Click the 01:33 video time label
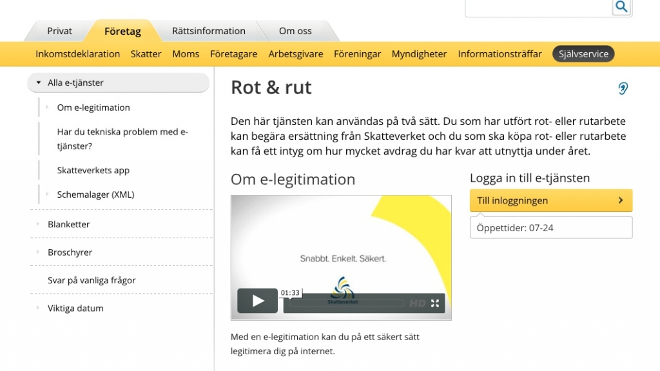 [x=290, y=293]
